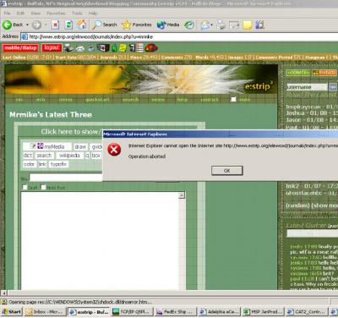Click the search editor button
Image resolution: width=338 pixels, height=318 pixels.
tap(44, 156)
